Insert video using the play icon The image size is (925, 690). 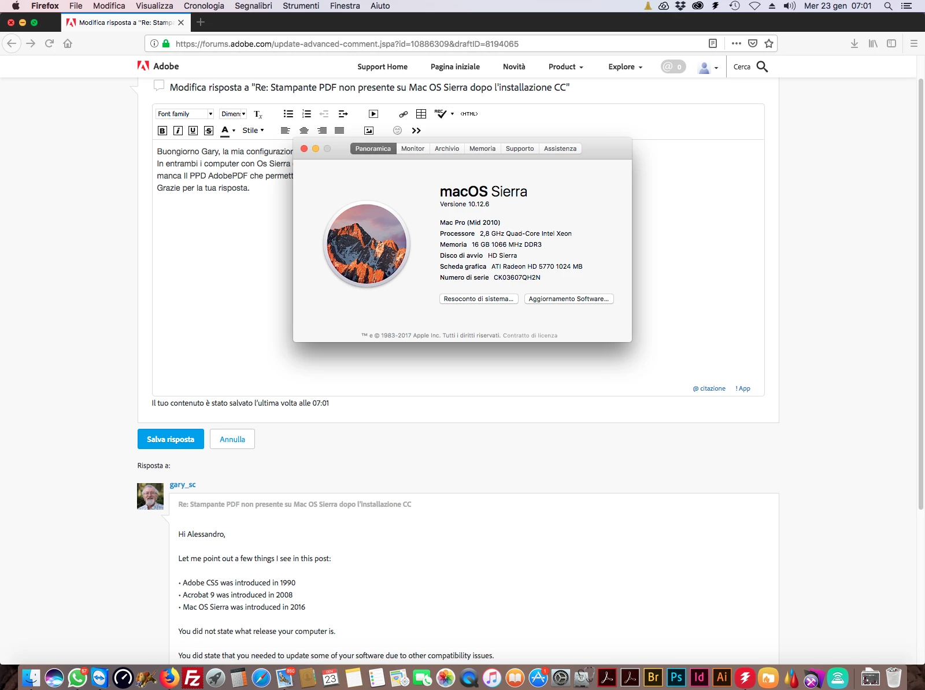coord(373,114)
